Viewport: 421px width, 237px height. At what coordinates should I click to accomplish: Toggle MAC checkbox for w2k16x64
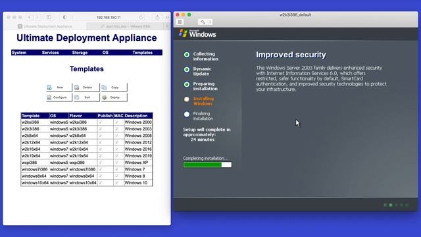pyautogui.click(x=116, y=149)
